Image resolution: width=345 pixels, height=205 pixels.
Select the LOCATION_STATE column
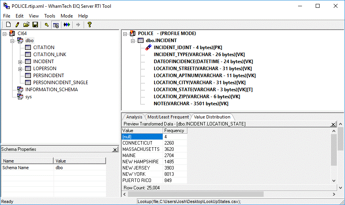[203, 90]
